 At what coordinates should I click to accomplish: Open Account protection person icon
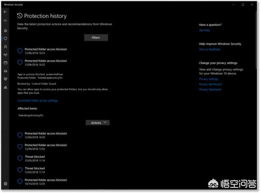(5, 47)
